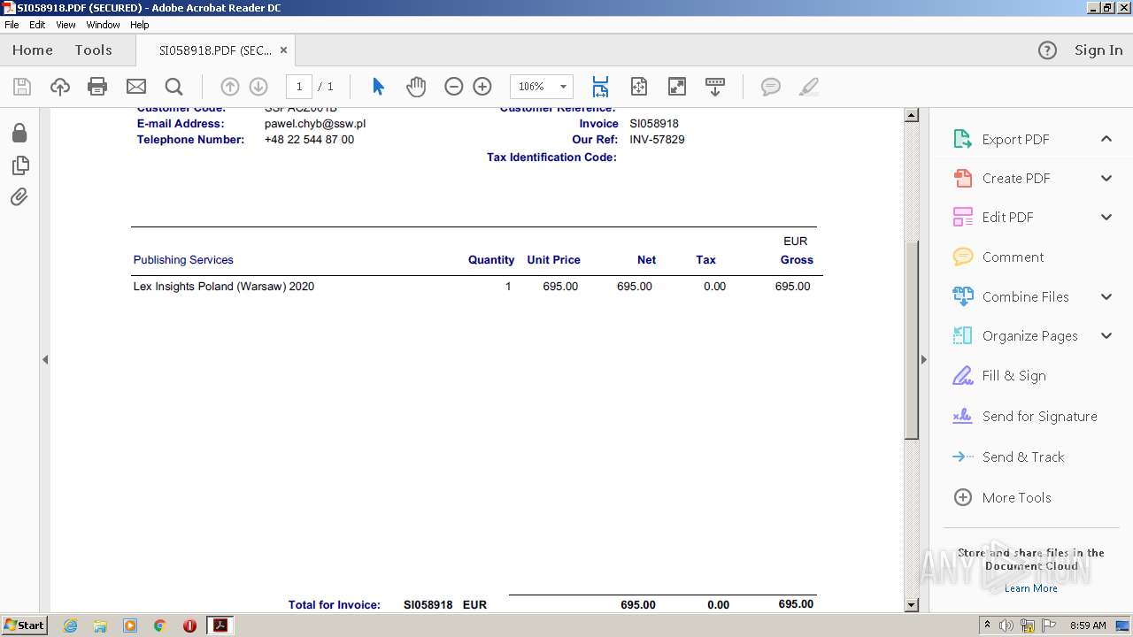Screen dimensions: 1133x637
Task: Print the document with the printer icon
Action: click(x=97, y=87)
